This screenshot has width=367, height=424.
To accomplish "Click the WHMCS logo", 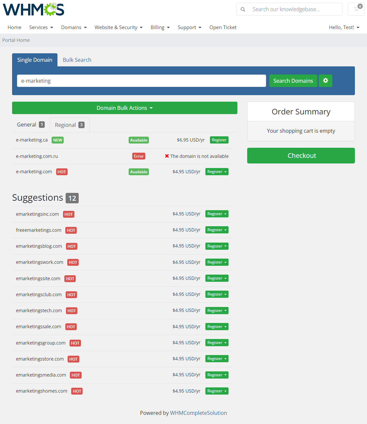I will 34,9.
